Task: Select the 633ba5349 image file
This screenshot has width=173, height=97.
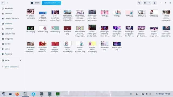Action: [x=68, y=12]
